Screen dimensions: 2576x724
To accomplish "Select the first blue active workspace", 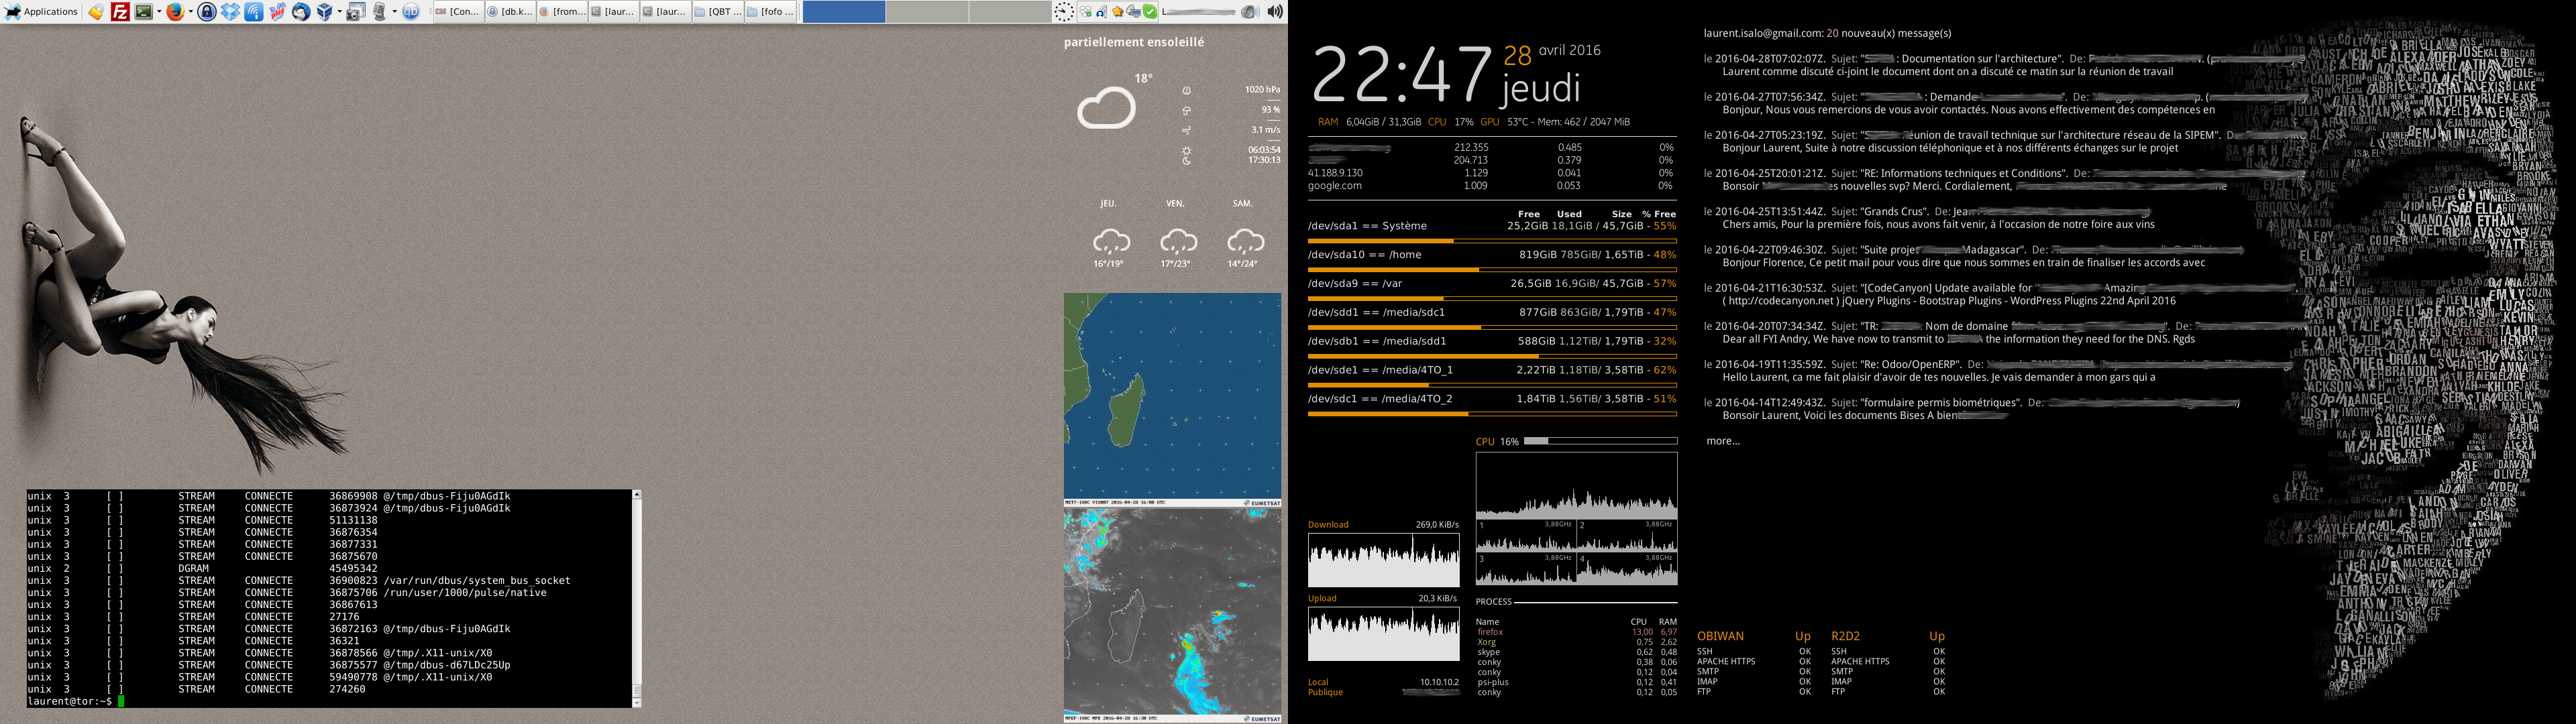I will [843, 12].
